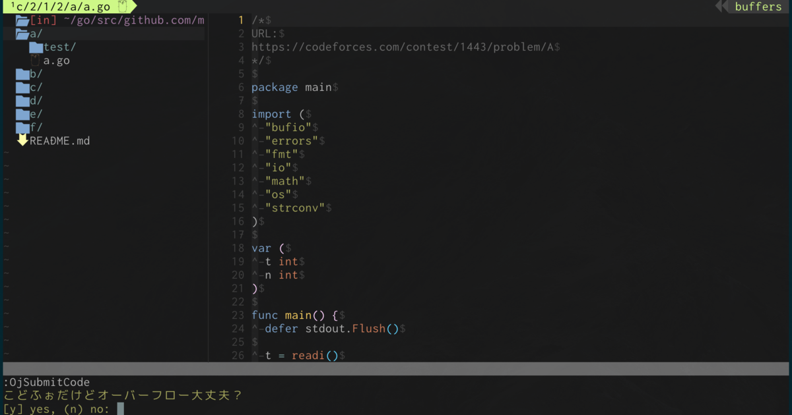Click the folder icon for e/
This screenshot has height=415, width=792.
tap(22, 114)
